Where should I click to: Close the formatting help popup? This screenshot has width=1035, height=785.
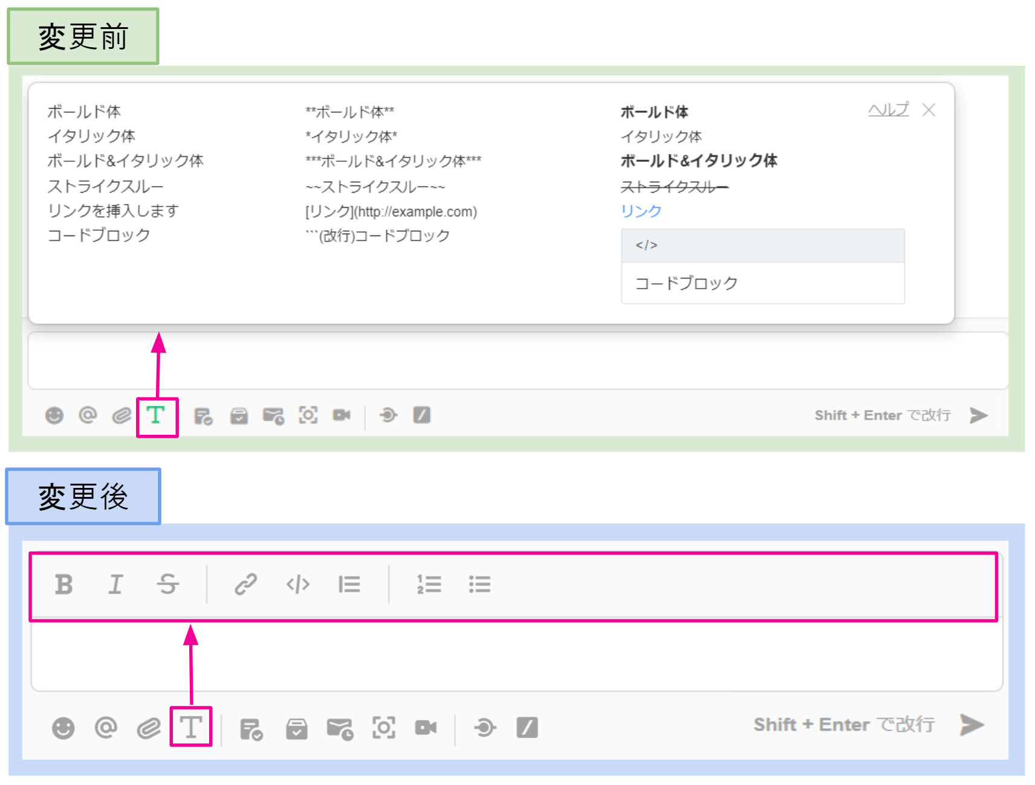pyautogui.click(x=929, y=110)
